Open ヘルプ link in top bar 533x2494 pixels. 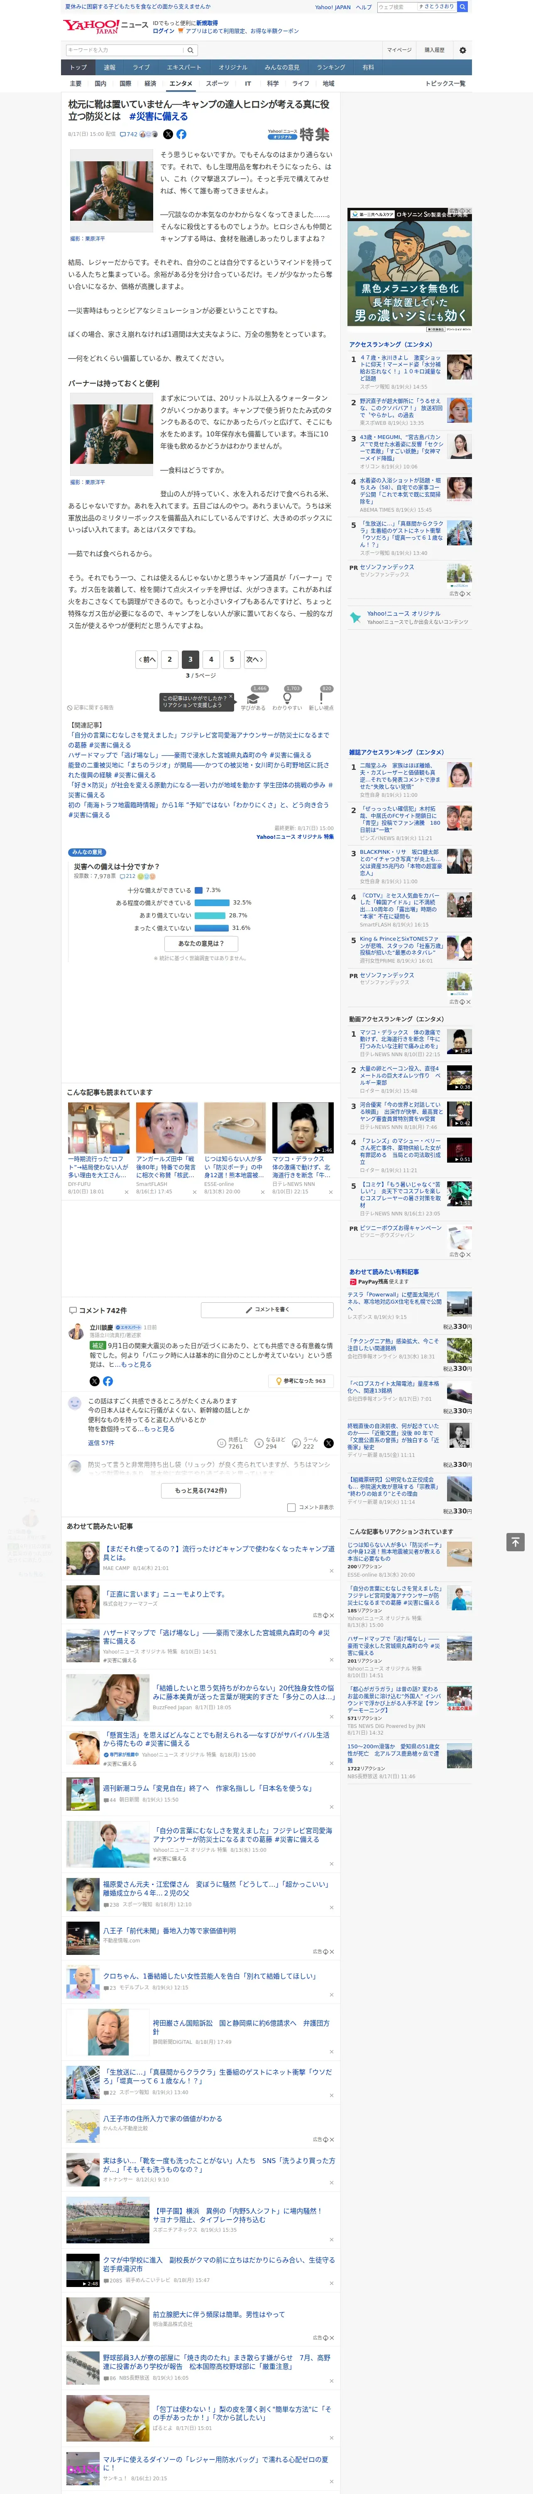pos(364,7)
